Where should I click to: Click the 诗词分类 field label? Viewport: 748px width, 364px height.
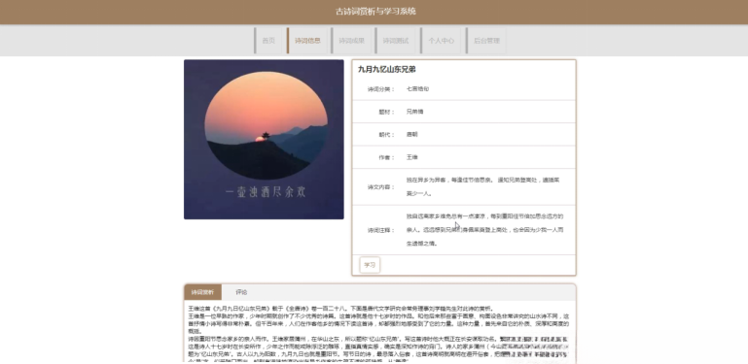coord(381,89)
